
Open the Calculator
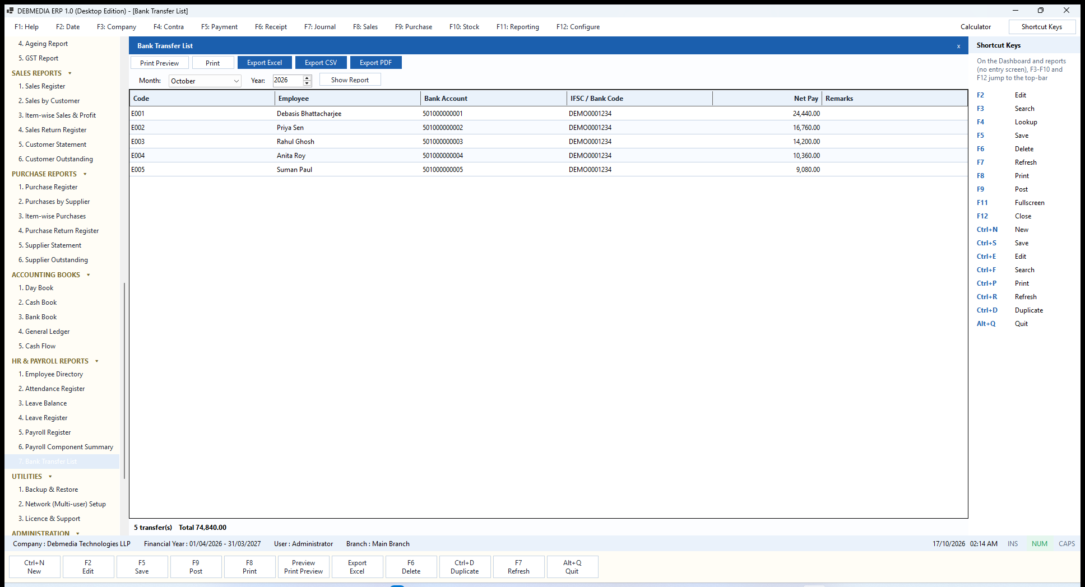point(976,27)
